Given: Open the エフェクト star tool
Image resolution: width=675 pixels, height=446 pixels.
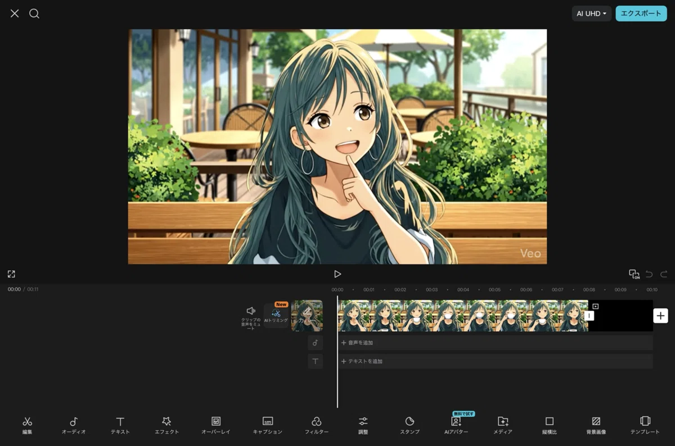Looking at the screenshot, I should click(166, 426).
